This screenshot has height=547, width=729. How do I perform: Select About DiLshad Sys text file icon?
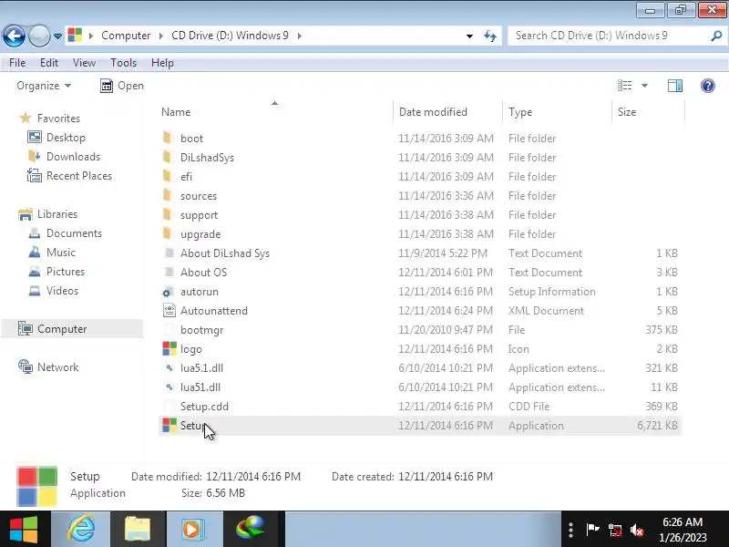(x=169, y=253)
